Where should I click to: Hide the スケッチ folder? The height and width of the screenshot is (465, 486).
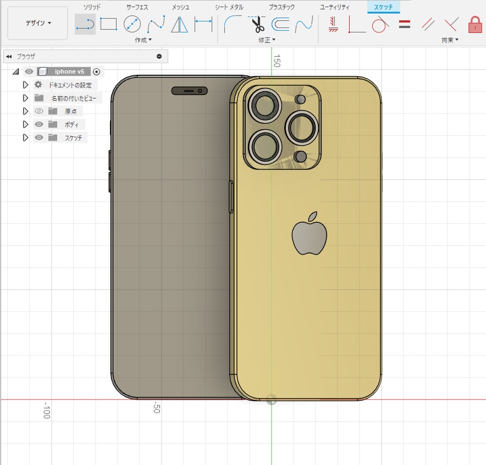[38, 137]
